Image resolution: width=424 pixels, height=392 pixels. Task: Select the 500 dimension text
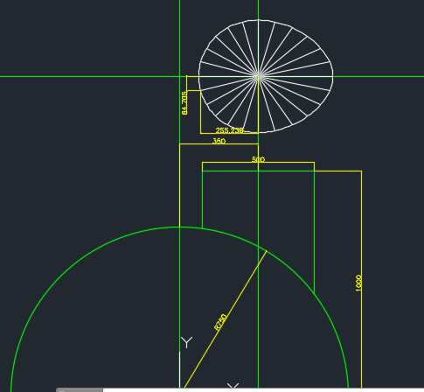tap(258, 159)
